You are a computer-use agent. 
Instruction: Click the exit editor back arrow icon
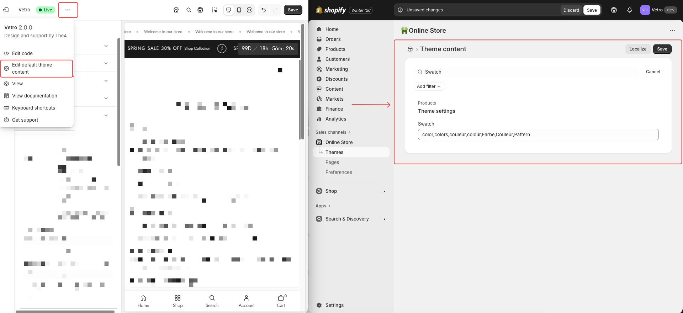pos(6,10)
